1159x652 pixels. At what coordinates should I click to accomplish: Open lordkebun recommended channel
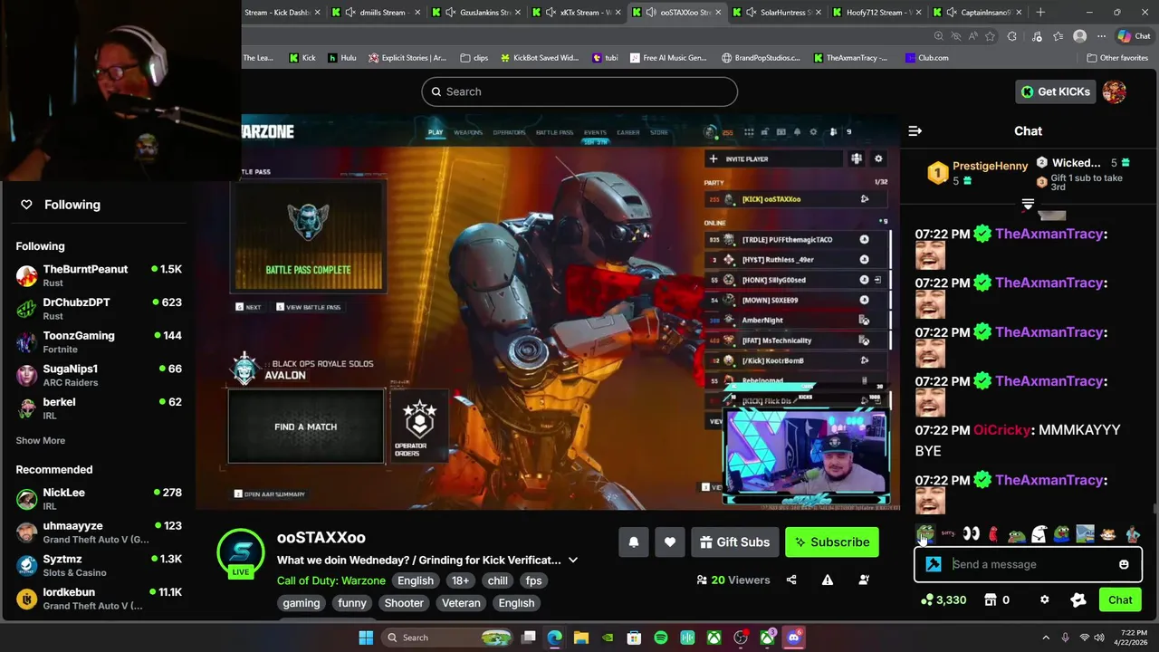click(x=98, y=599)
